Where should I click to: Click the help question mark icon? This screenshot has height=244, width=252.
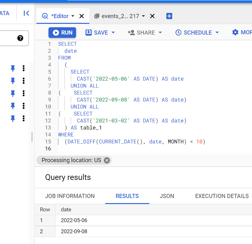pyautogui.click(x=20, y=38)
